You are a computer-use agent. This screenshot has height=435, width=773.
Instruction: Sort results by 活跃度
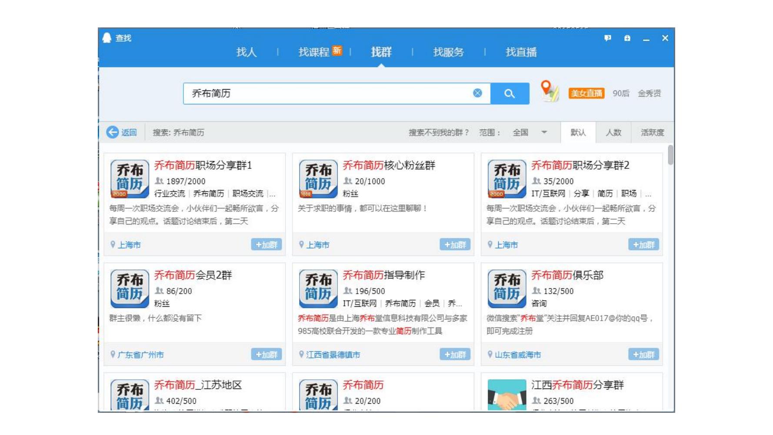(651, 133)
